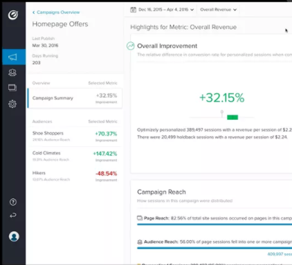Click the 409,997 sessions link
This screenshot has width=292, height=265.
280,254
